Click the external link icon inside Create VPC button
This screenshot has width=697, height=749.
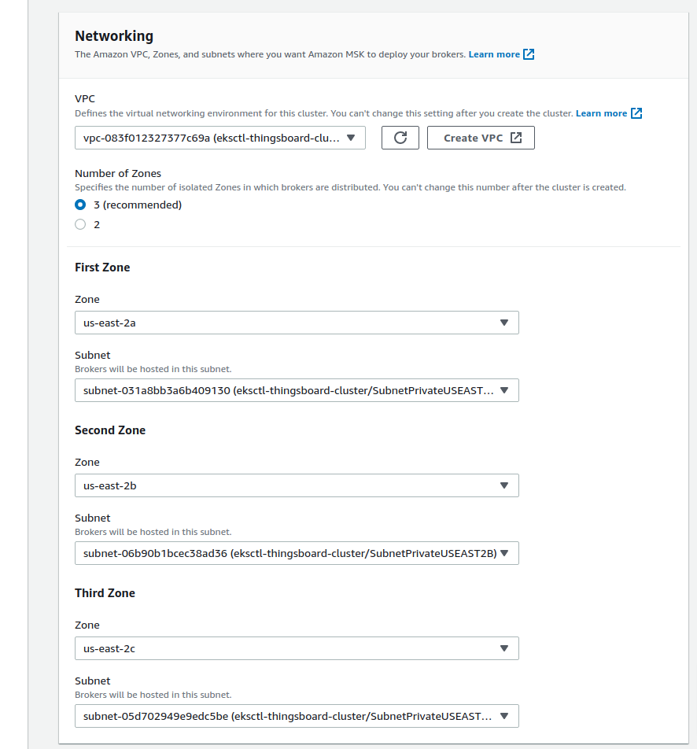[x=516, y=138]
